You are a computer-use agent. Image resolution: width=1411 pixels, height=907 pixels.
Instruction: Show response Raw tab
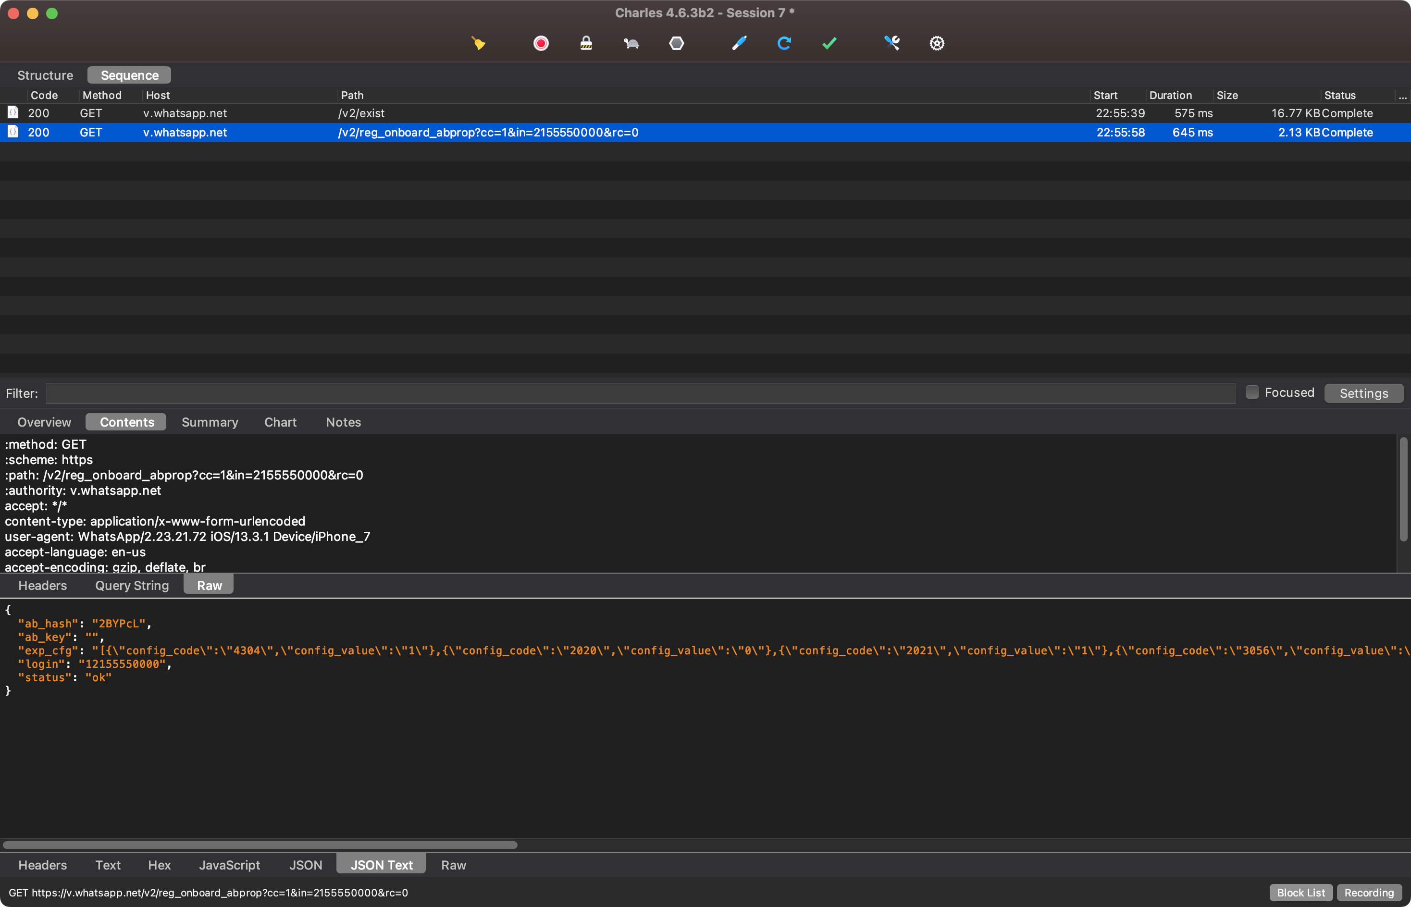[454, 865]
